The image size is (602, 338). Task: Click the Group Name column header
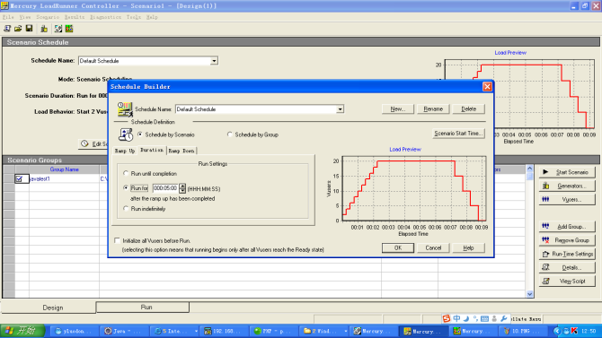[64, 169]
